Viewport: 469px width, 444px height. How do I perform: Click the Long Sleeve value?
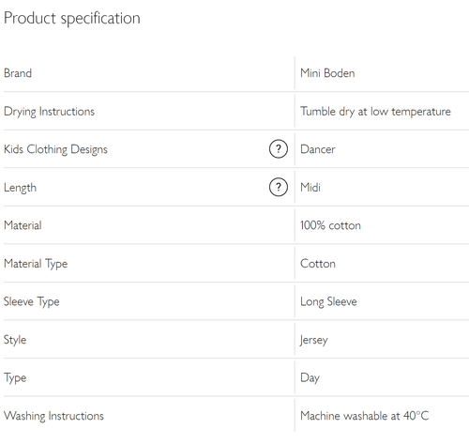coord(328,302)
